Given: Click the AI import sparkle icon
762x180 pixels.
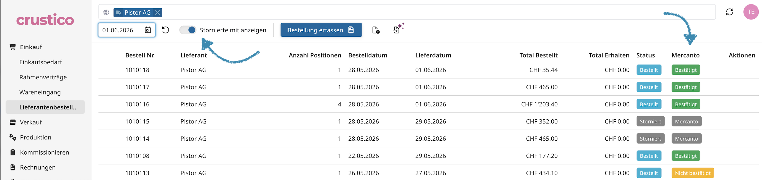Looking at the screenshot, I should point(398,28).
